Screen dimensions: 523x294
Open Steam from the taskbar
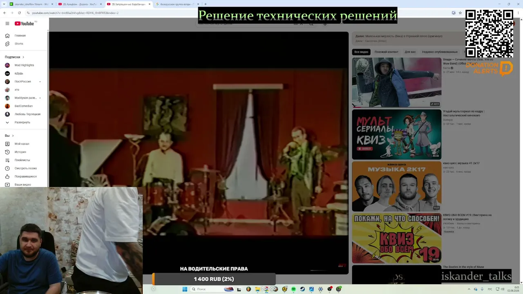302,289
